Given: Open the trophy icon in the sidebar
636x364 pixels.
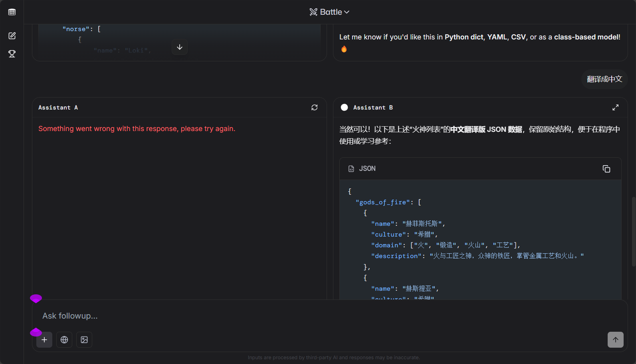Looking at the screenshot, I should point(12,54).
